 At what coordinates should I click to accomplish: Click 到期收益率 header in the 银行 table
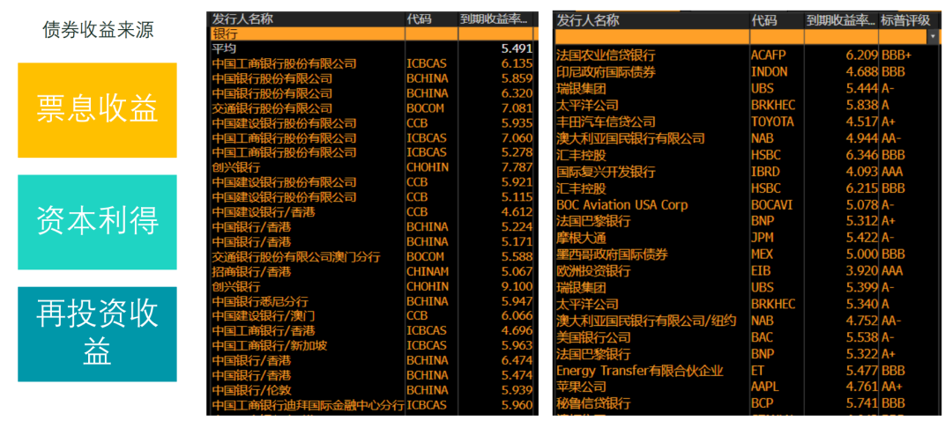(x=494, y=18)
